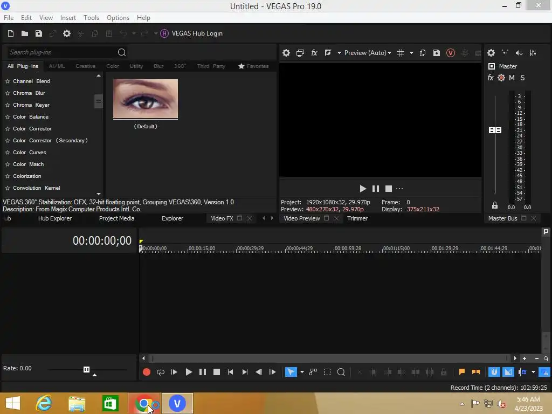Select the Zoom Edit tool
552x414 pixels.
tap(341, 372)
